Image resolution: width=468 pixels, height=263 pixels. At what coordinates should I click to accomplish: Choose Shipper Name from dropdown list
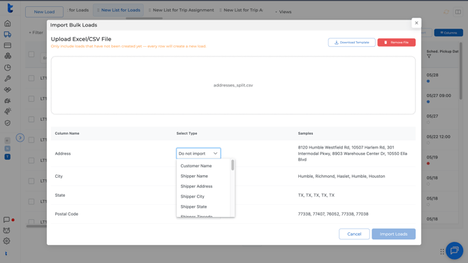tap(194, 176)
